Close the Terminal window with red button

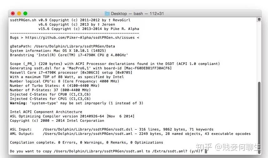(x=13, y=13)
